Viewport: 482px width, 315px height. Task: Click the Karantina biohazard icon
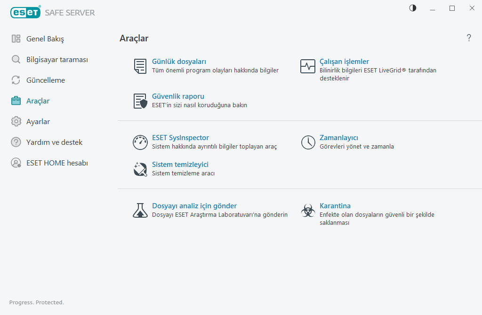tap(308, 210)
